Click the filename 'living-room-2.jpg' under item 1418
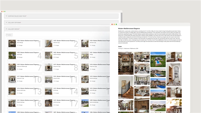Viewport: 201px width, 113px height. pyautogui.click(x=93, y=66)
